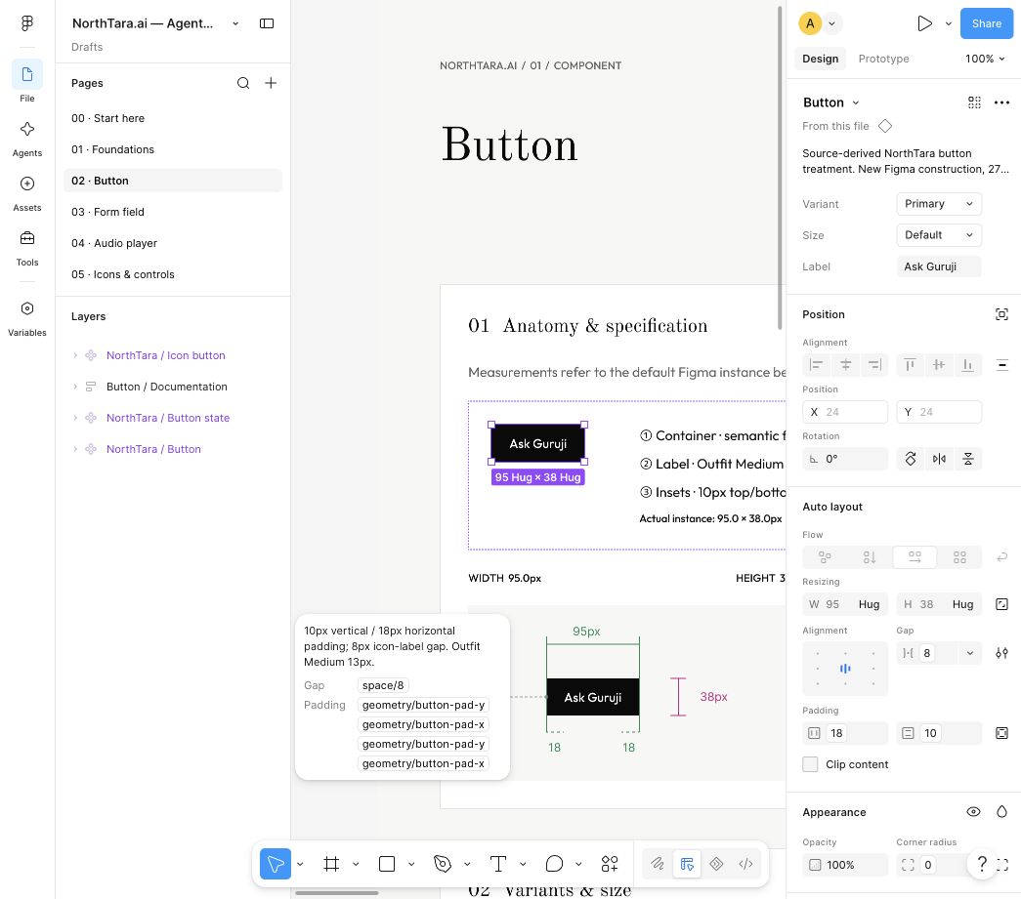Select the Text tool
Image resolution: width=1021 pixels, height=899 pixels.
pyautogui.click(x=498, y=864)
